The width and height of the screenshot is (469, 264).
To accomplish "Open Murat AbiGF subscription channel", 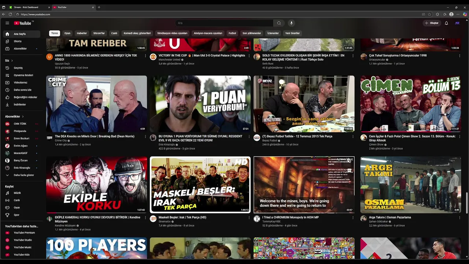I will (22, 153).
